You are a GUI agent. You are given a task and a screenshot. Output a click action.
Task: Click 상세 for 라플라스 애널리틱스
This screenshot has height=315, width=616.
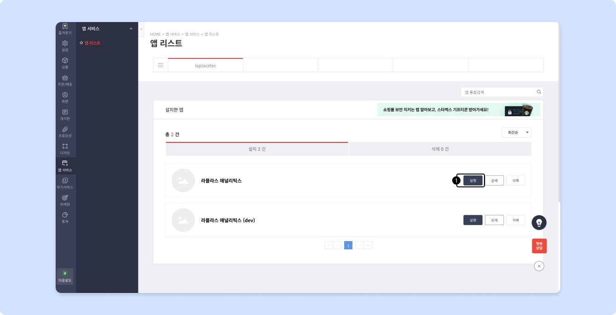click(494, 180)
